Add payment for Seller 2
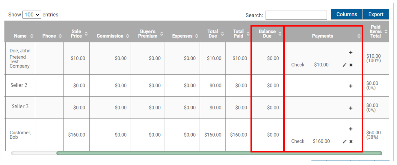The image size is (397, 165). [351, 86]
